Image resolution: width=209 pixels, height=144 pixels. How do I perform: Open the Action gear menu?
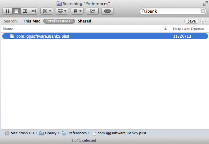[47, 11]
